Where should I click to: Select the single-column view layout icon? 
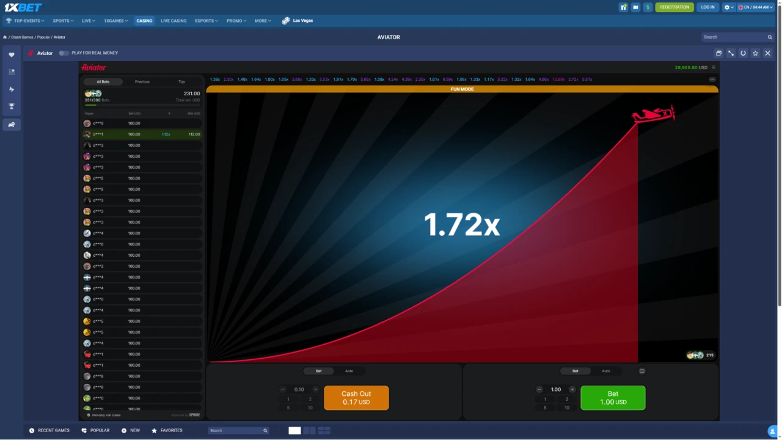tap(294, 431)
